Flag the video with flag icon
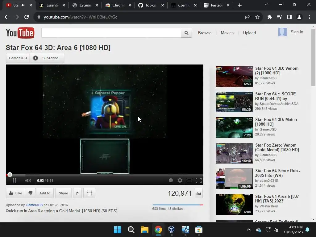The image size is (316, 237). pyautogui.click(x=77, y=193)
